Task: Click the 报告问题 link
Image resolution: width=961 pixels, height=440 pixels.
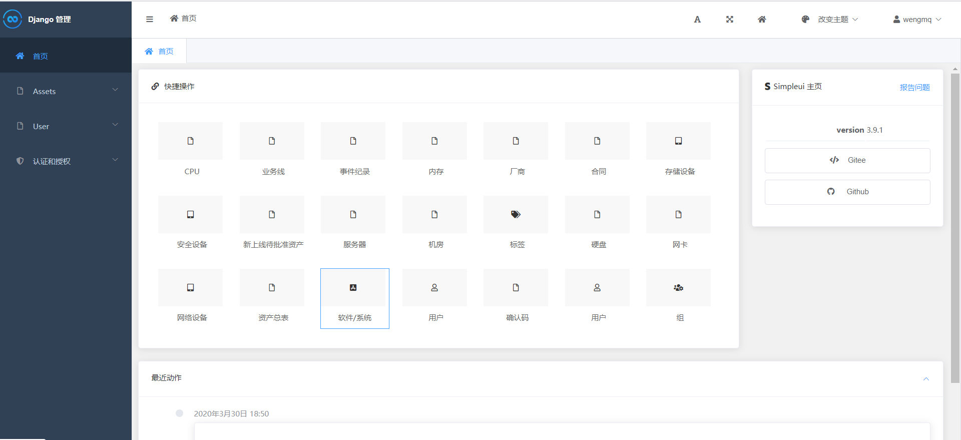Action: coord(914,87)
